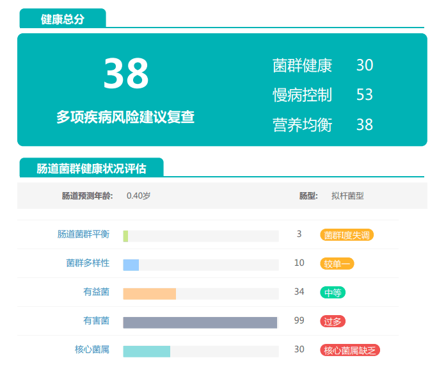Open the 有害菌 label link
Screen dimensions: 446x383
coord(96,321)
